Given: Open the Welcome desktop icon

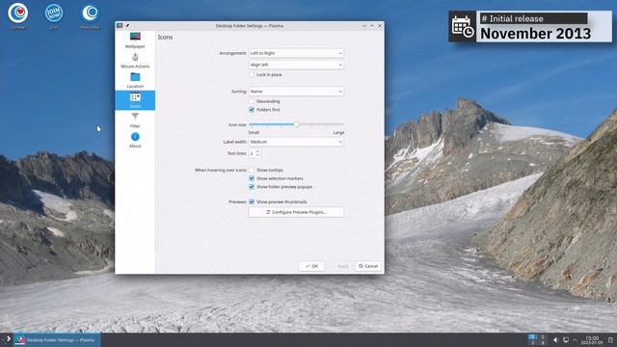Looking at the screenshot, I should pos(90,15).
